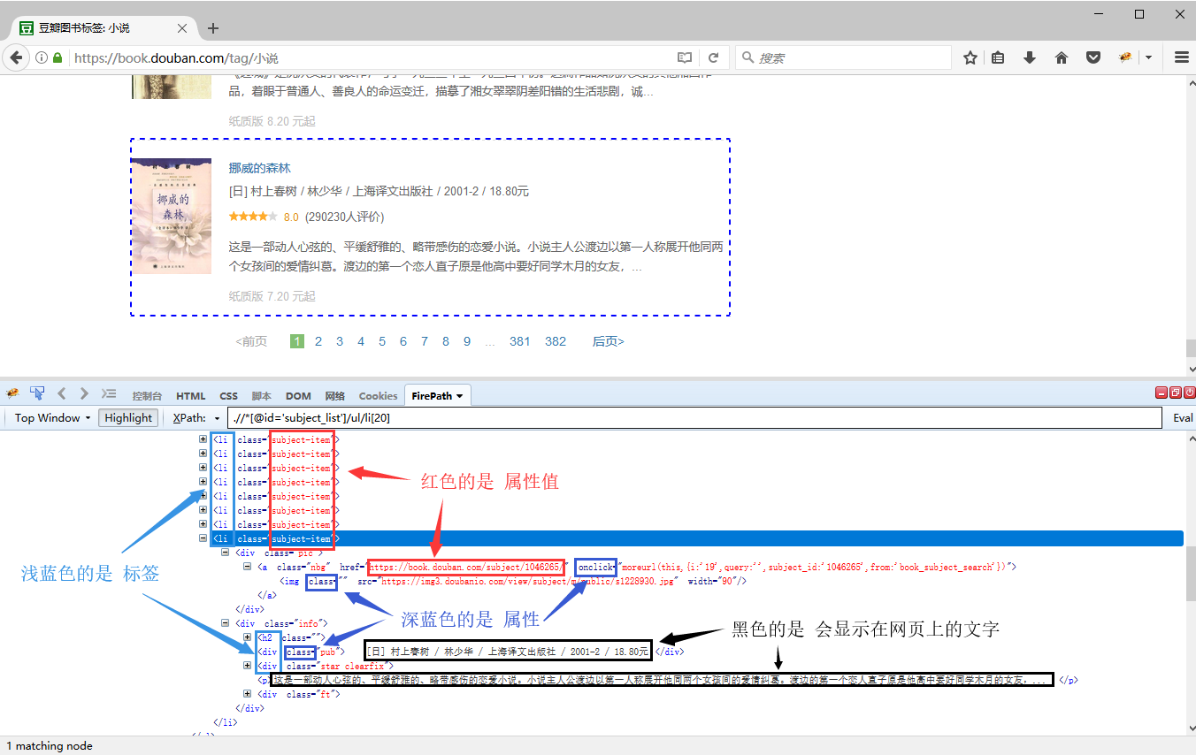Go to page 9 of results
This screenshot has width=1196, height=755.
point(467,341)
